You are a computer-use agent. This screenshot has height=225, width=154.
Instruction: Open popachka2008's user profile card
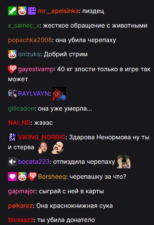(x=30, y=40)
